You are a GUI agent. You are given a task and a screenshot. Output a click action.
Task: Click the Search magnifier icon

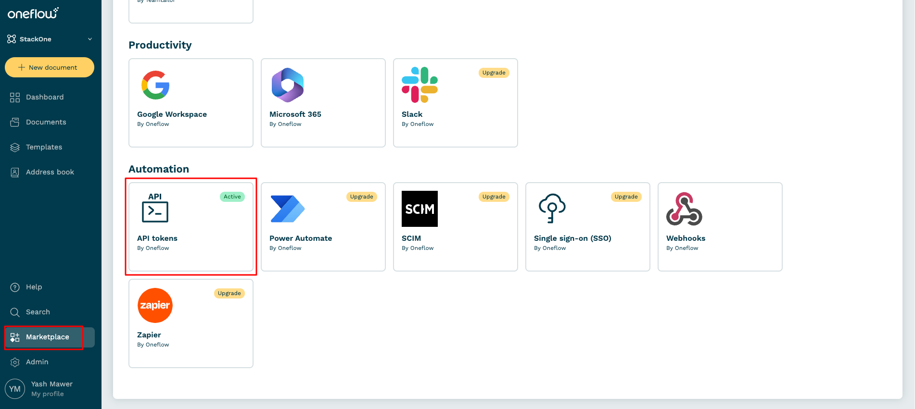tap(15, 312)
